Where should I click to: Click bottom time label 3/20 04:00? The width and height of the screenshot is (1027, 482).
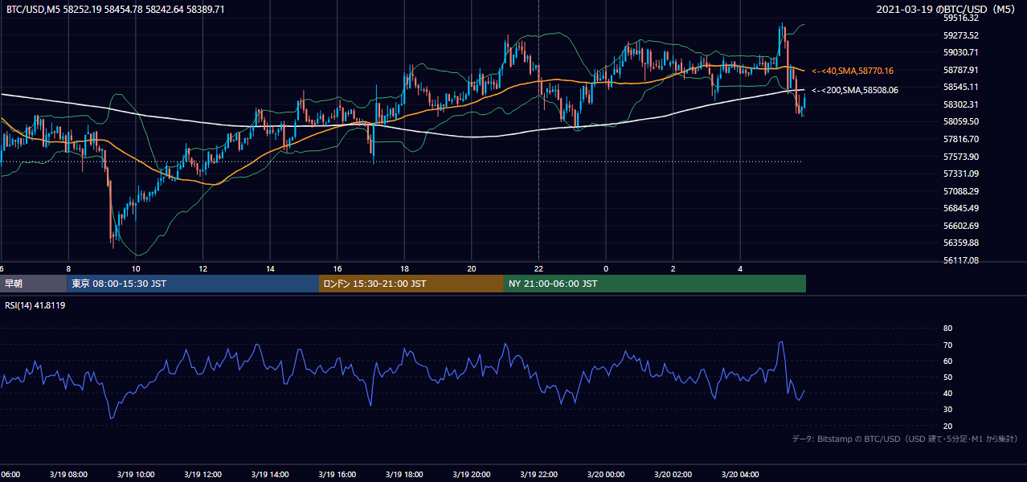[x=740, y=475]
